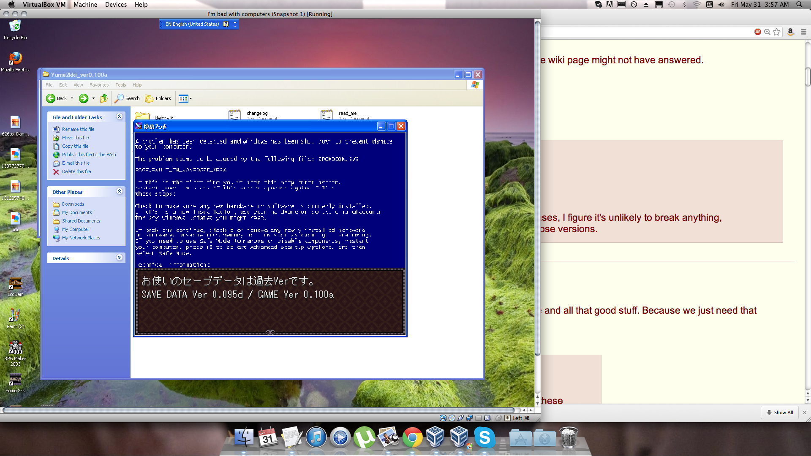Click the VirtualBox hard disk status icon
811x456 pixels.
443,418
